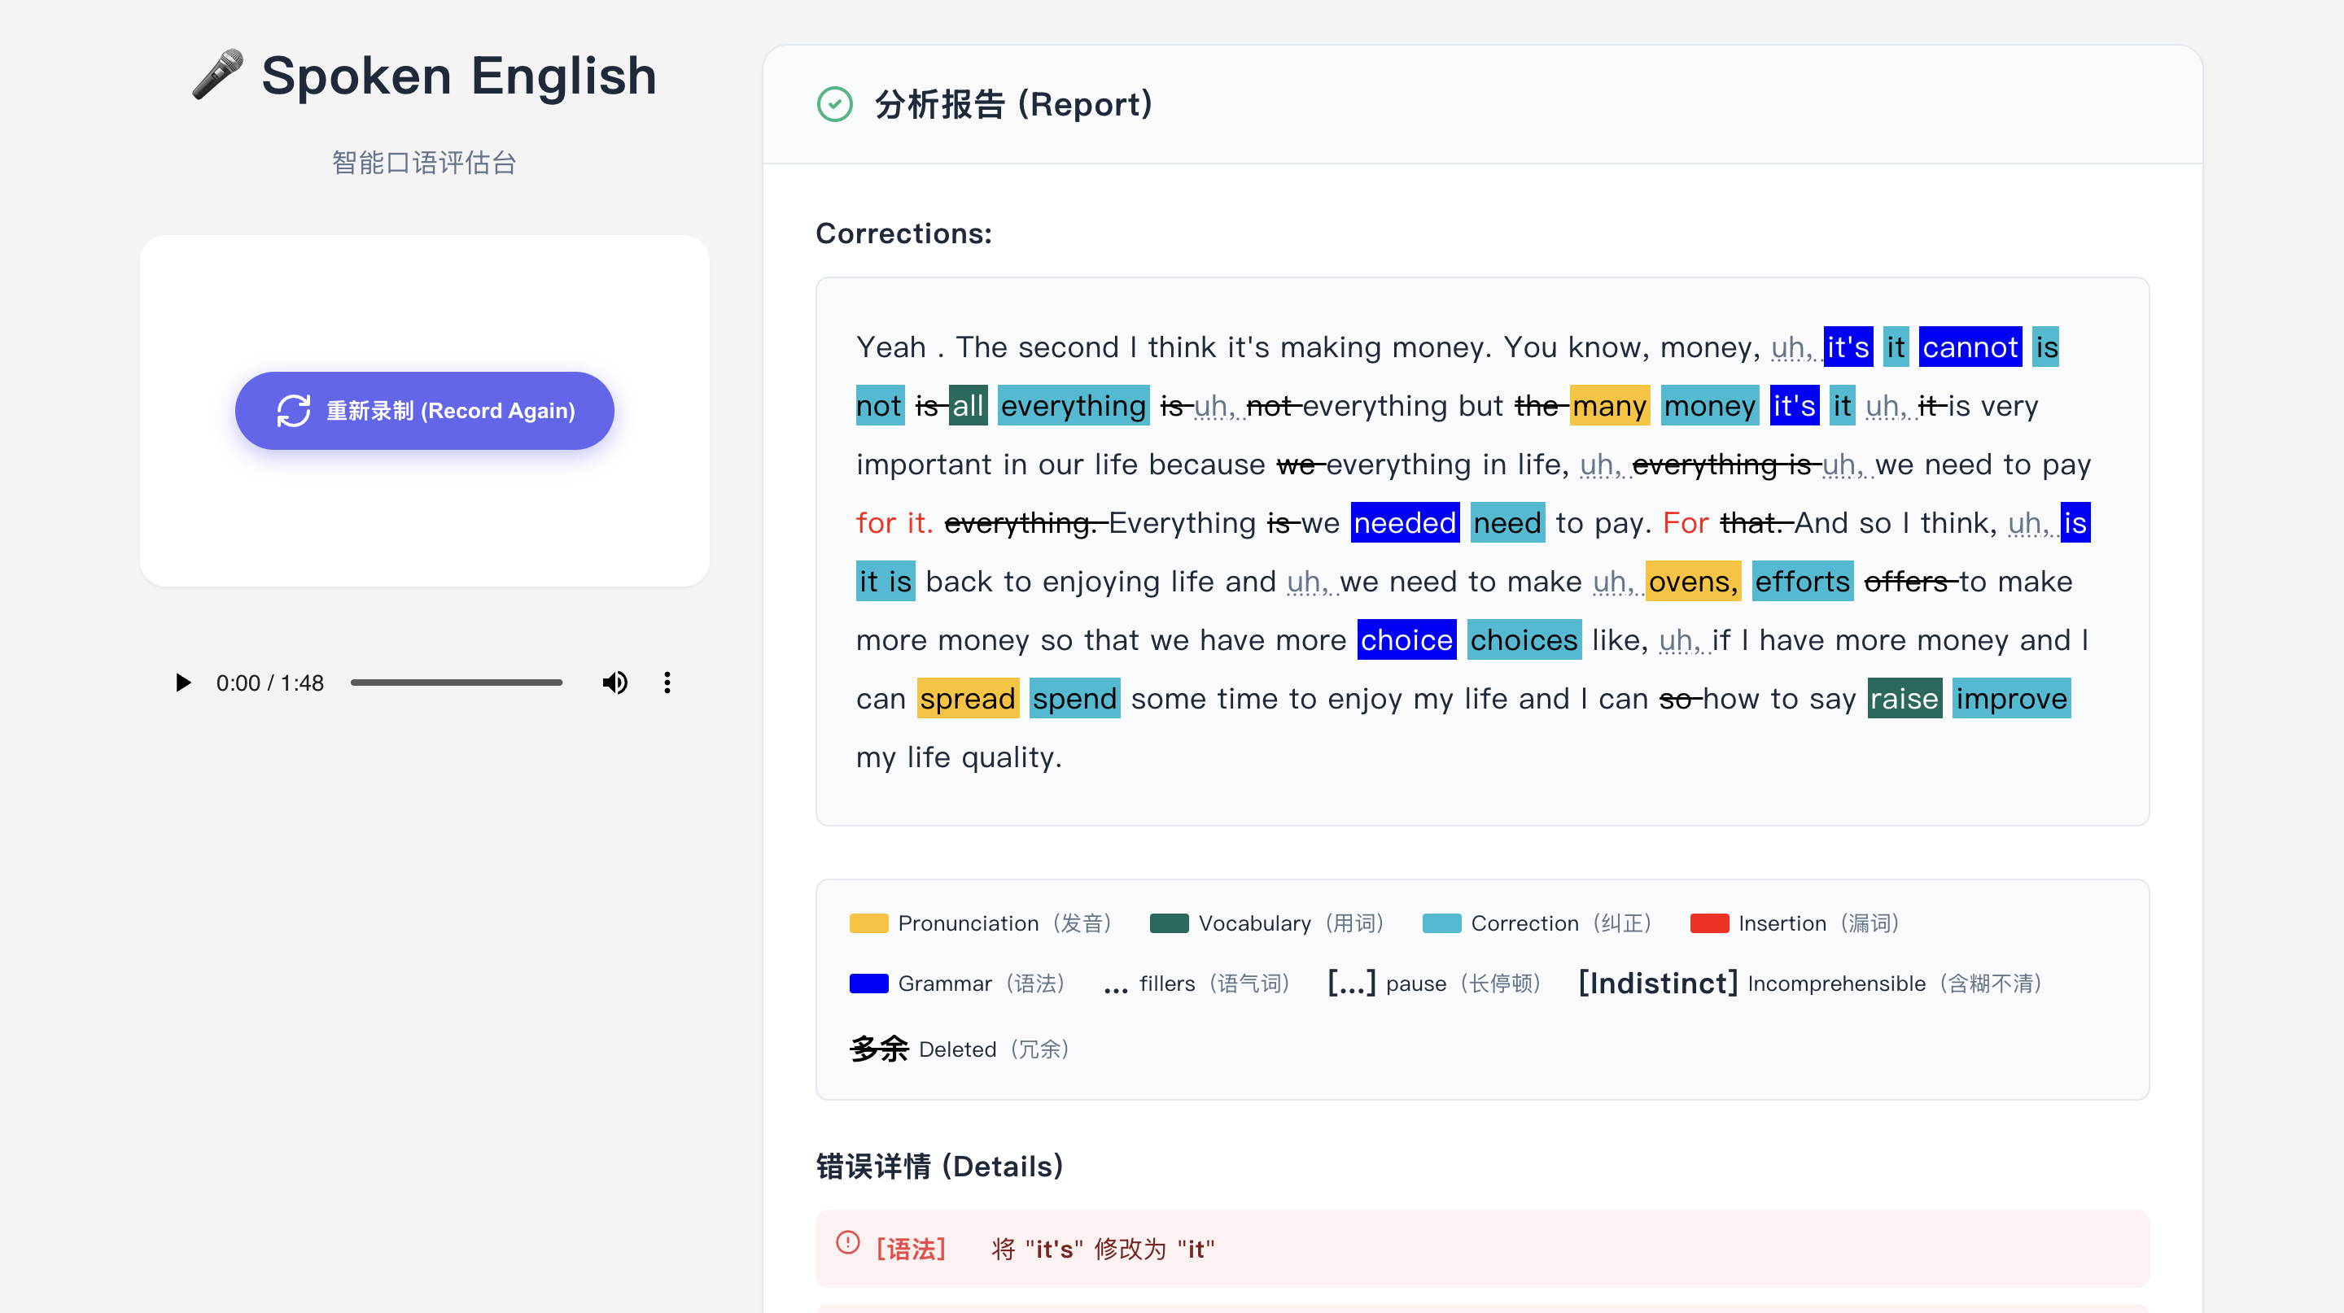Click corrected word "spend"
The height and width of the screenshot is (1313, 2344).
(x=1074, y=698)
